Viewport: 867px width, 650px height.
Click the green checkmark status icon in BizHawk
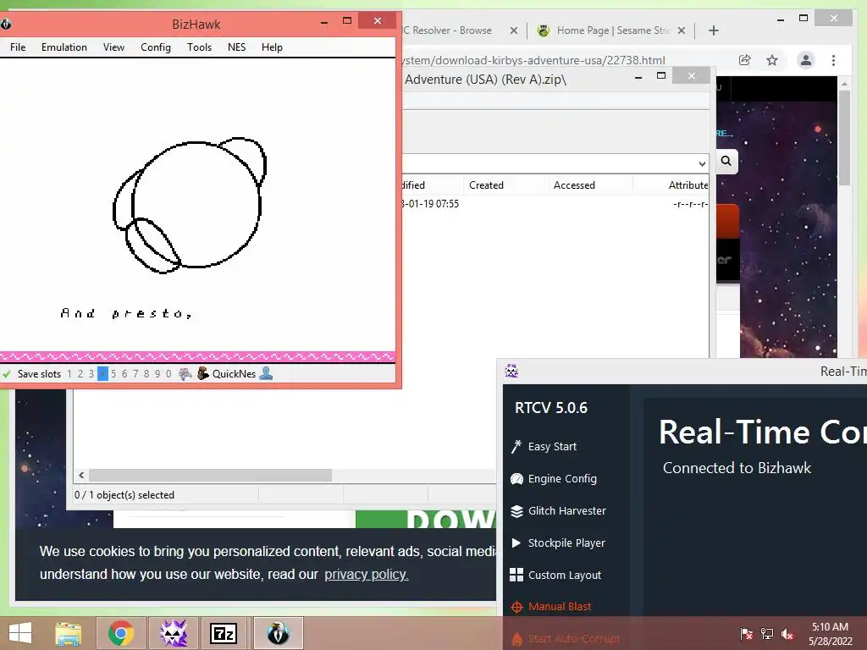click(x=7, y=374)
